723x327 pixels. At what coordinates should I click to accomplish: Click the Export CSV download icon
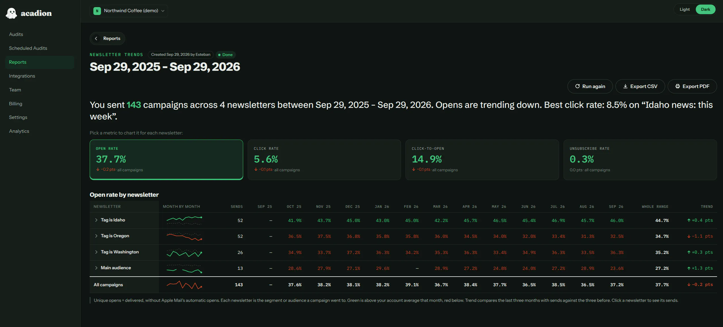[x=625, y=86]
